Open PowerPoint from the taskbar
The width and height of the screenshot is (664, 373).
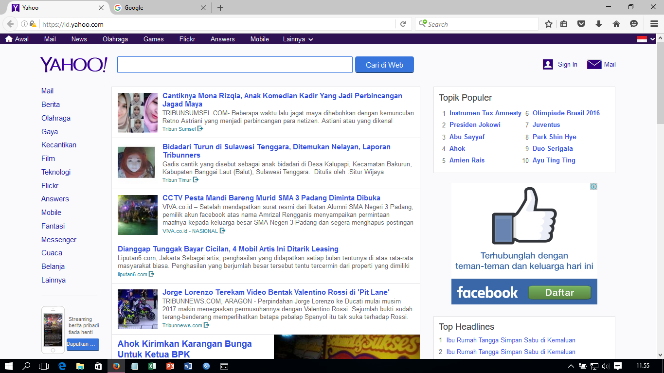(170, 366)
